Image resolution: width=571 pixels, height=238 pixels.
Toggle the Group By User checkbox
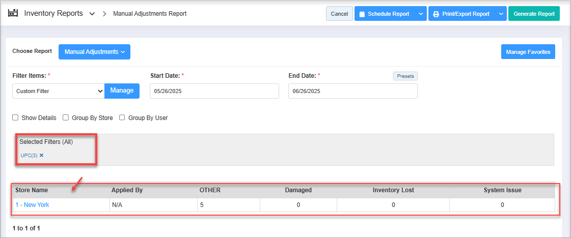tap(122, 117)
